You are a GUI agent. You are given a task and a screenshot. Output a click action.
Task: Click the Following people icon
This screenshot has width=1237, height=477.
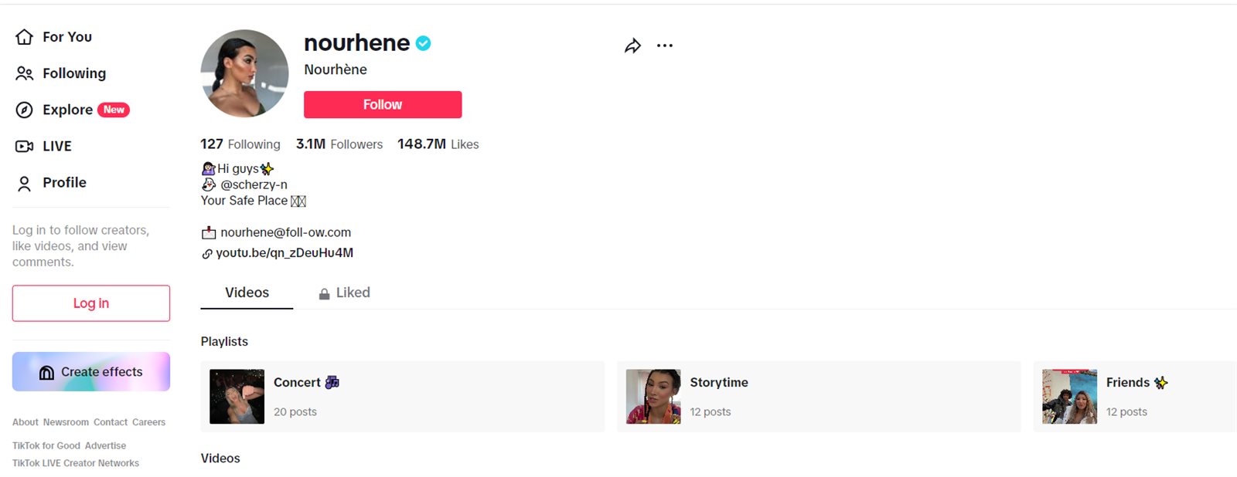pos(25,73)
